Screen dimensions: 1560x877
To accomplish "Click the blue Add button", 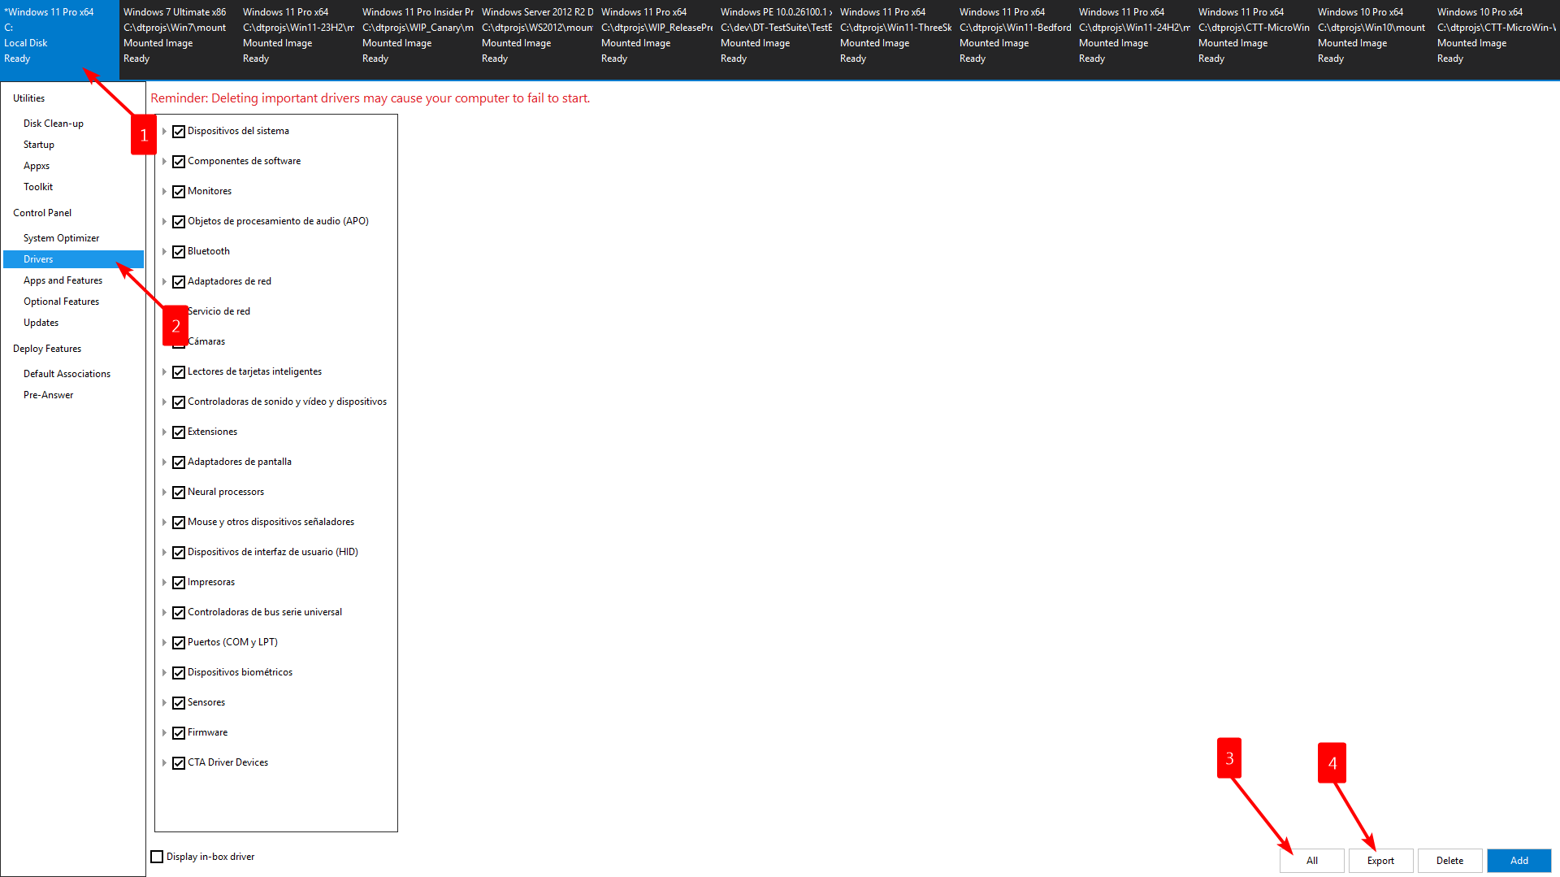I will coord(1519,861).
